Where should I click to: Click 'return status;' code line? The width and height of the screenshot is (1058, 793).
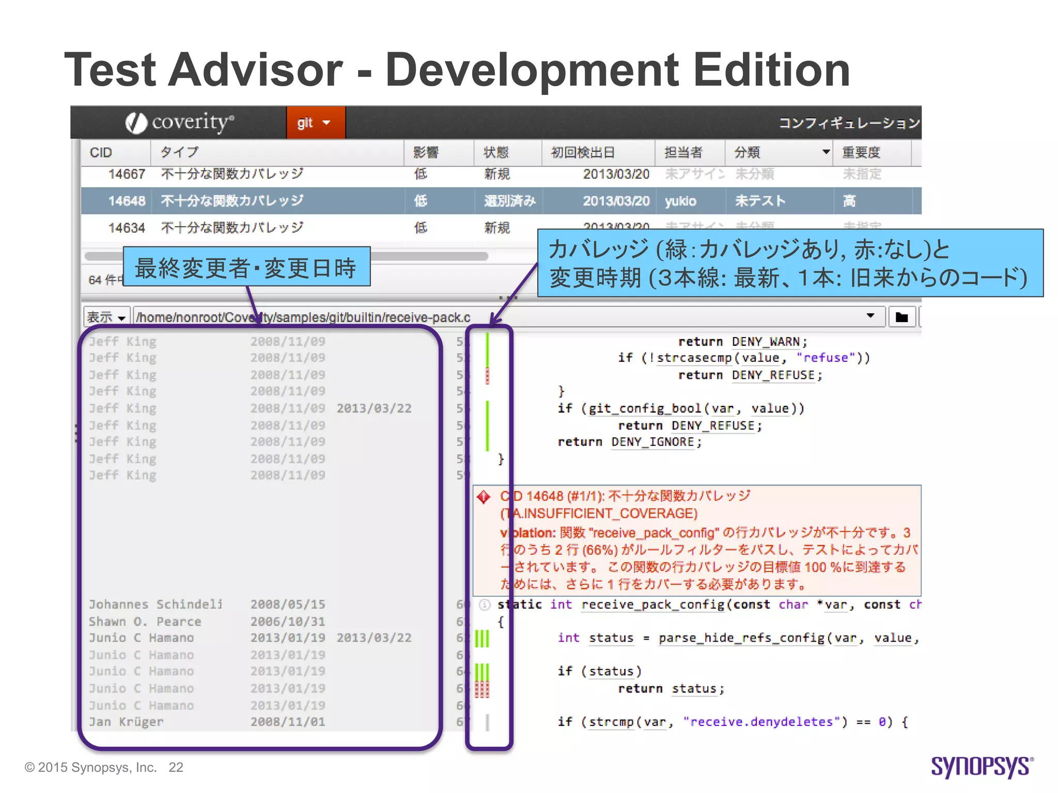[672, 689]
